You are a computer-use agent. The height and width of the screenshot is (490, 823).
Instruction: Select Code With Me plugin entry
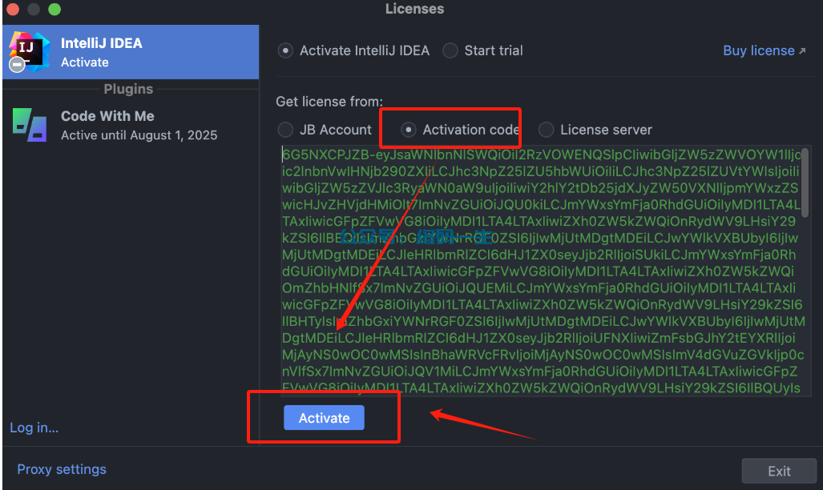131,125
